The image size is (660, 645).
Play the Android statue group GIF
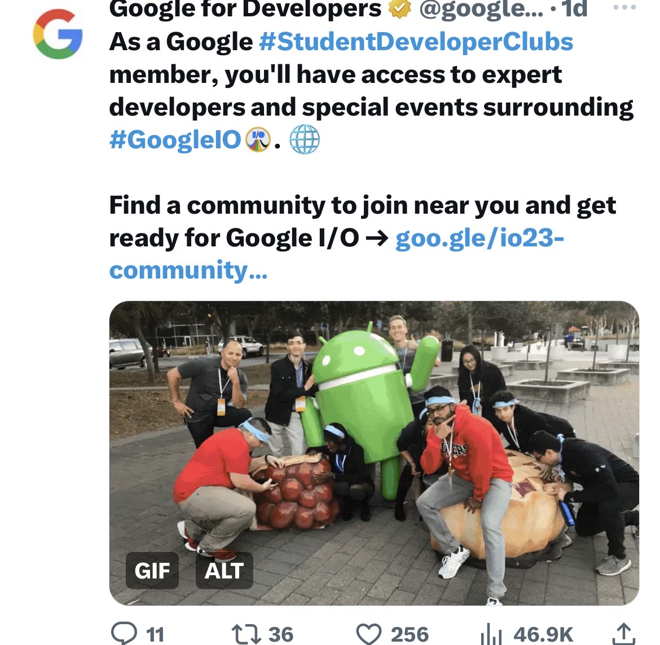(x=374, y=453)
